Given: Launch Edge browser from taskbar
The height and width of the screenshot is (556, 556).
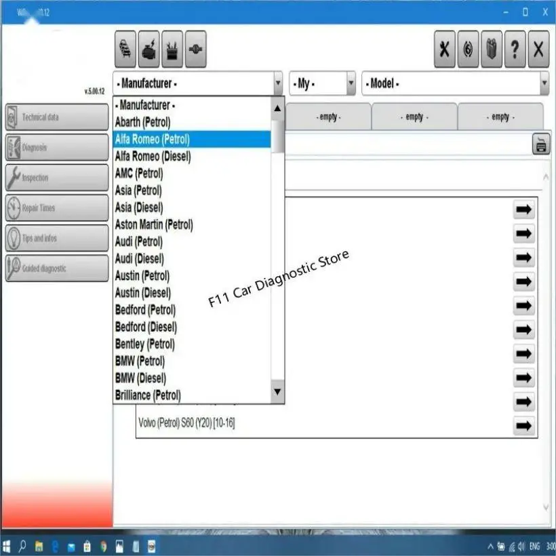Looking at the screenshot, I should 55,547.
